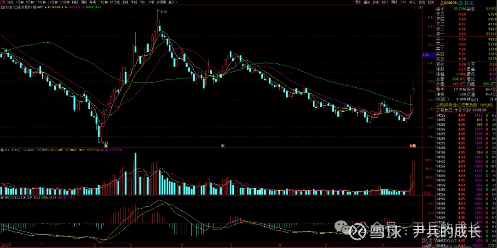
Task: Click the small circle icon at chart top-right
Action: 415,7
